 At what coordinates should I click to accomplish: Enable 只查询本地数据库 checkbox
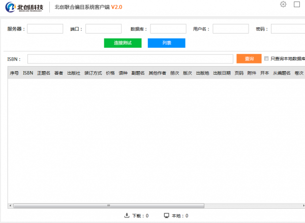click(x=266, y=58)
